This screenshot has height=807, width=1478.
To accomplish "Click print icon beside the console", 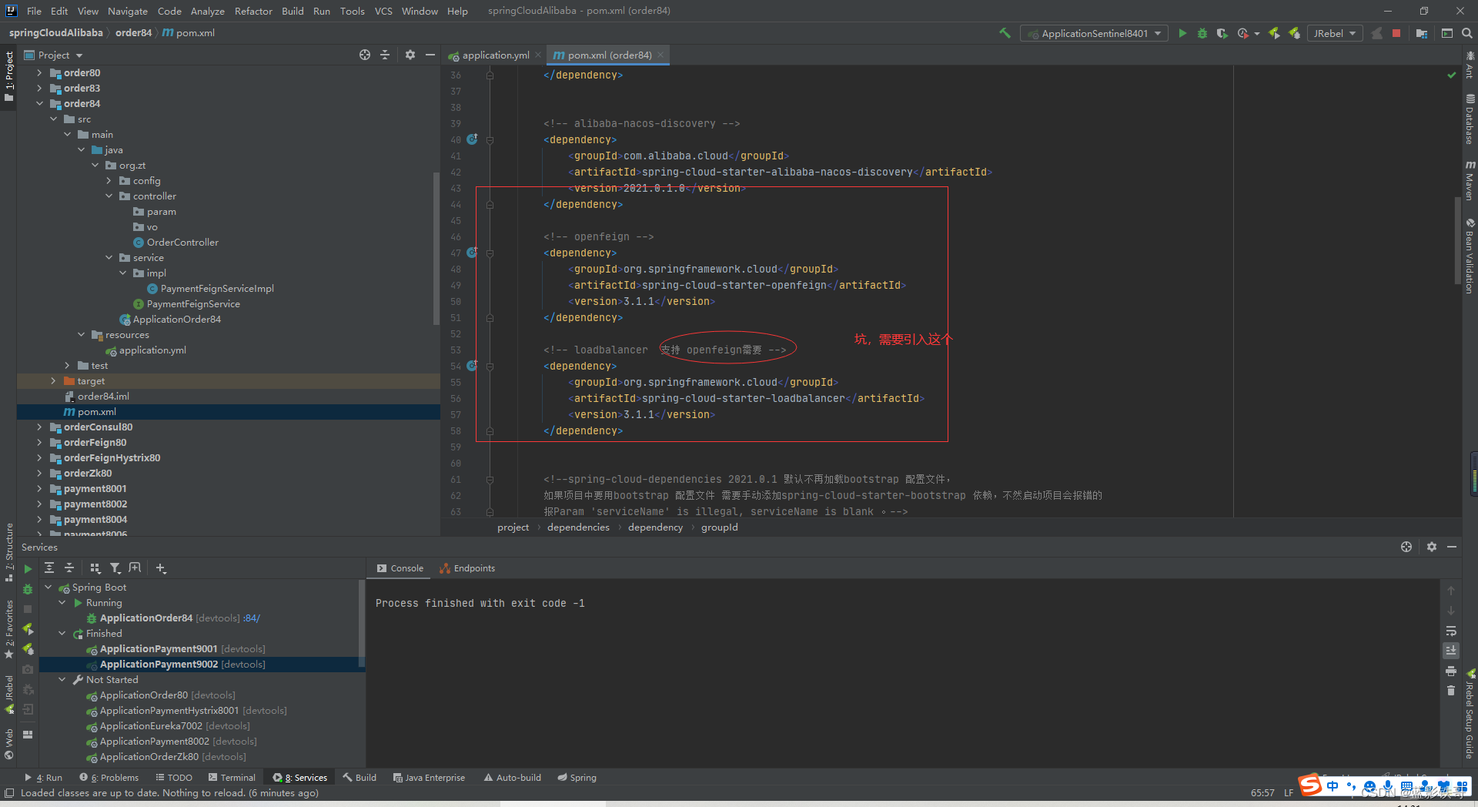I will click(1451, 671).
